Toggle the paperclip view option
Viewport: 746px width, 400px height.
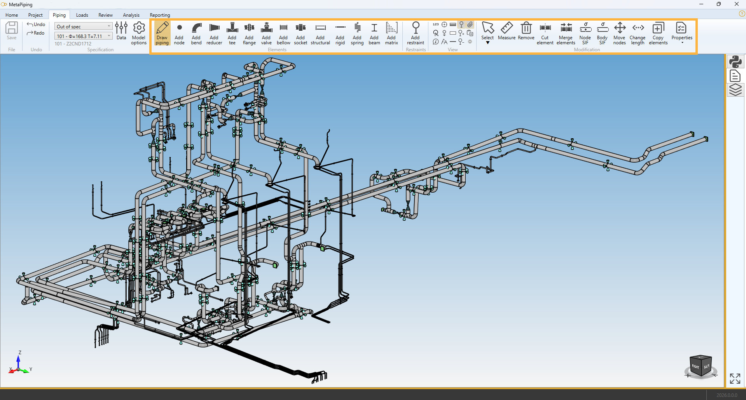(470, 24)
